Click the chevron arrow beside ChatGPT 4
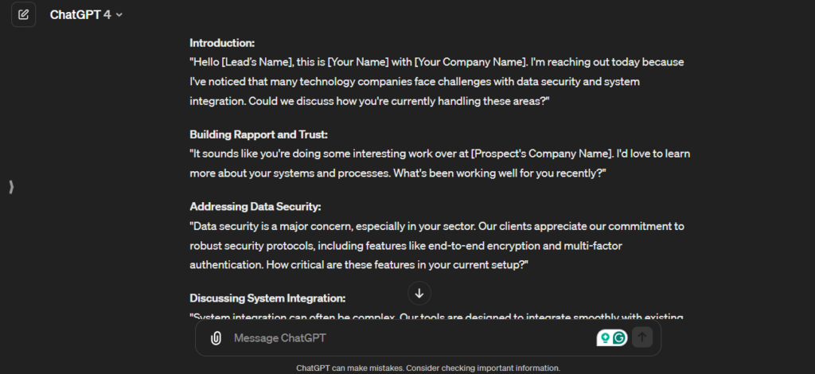815x374 pixels. coord(119,15)
